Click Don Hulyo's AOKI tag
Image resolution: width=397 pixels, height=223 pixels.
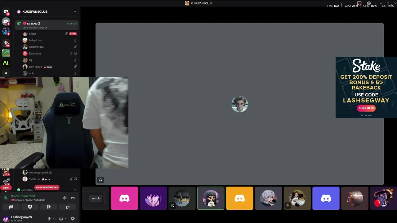pos(48,67)
